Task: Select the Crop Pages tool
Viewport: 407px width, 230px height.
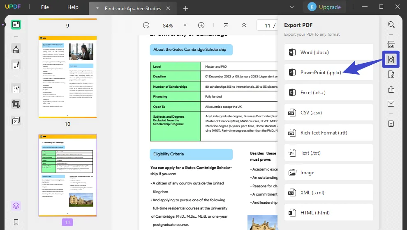Action: pos(16,104)
